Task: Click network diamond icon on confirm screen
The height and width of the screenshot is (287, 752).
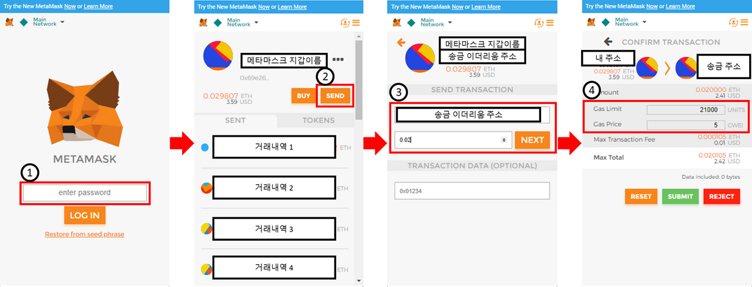Action: click(x=605, y=22)
